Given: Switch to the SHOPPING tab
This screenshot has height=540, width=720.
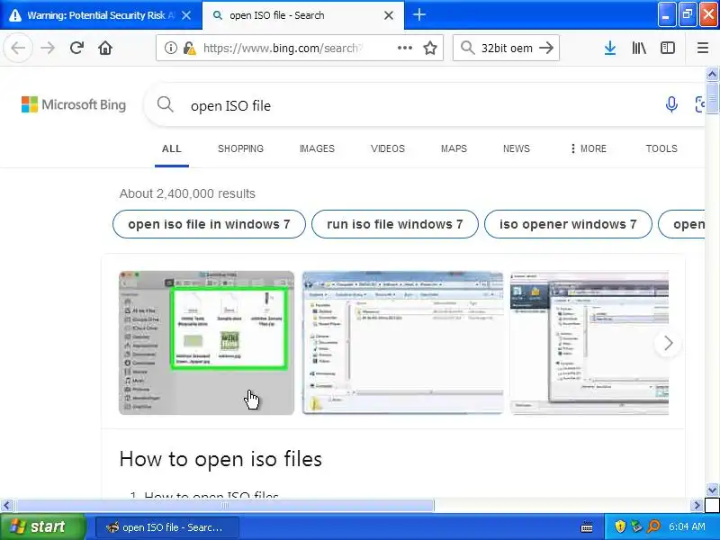Looking at the screenshot, I should [240, 148].
